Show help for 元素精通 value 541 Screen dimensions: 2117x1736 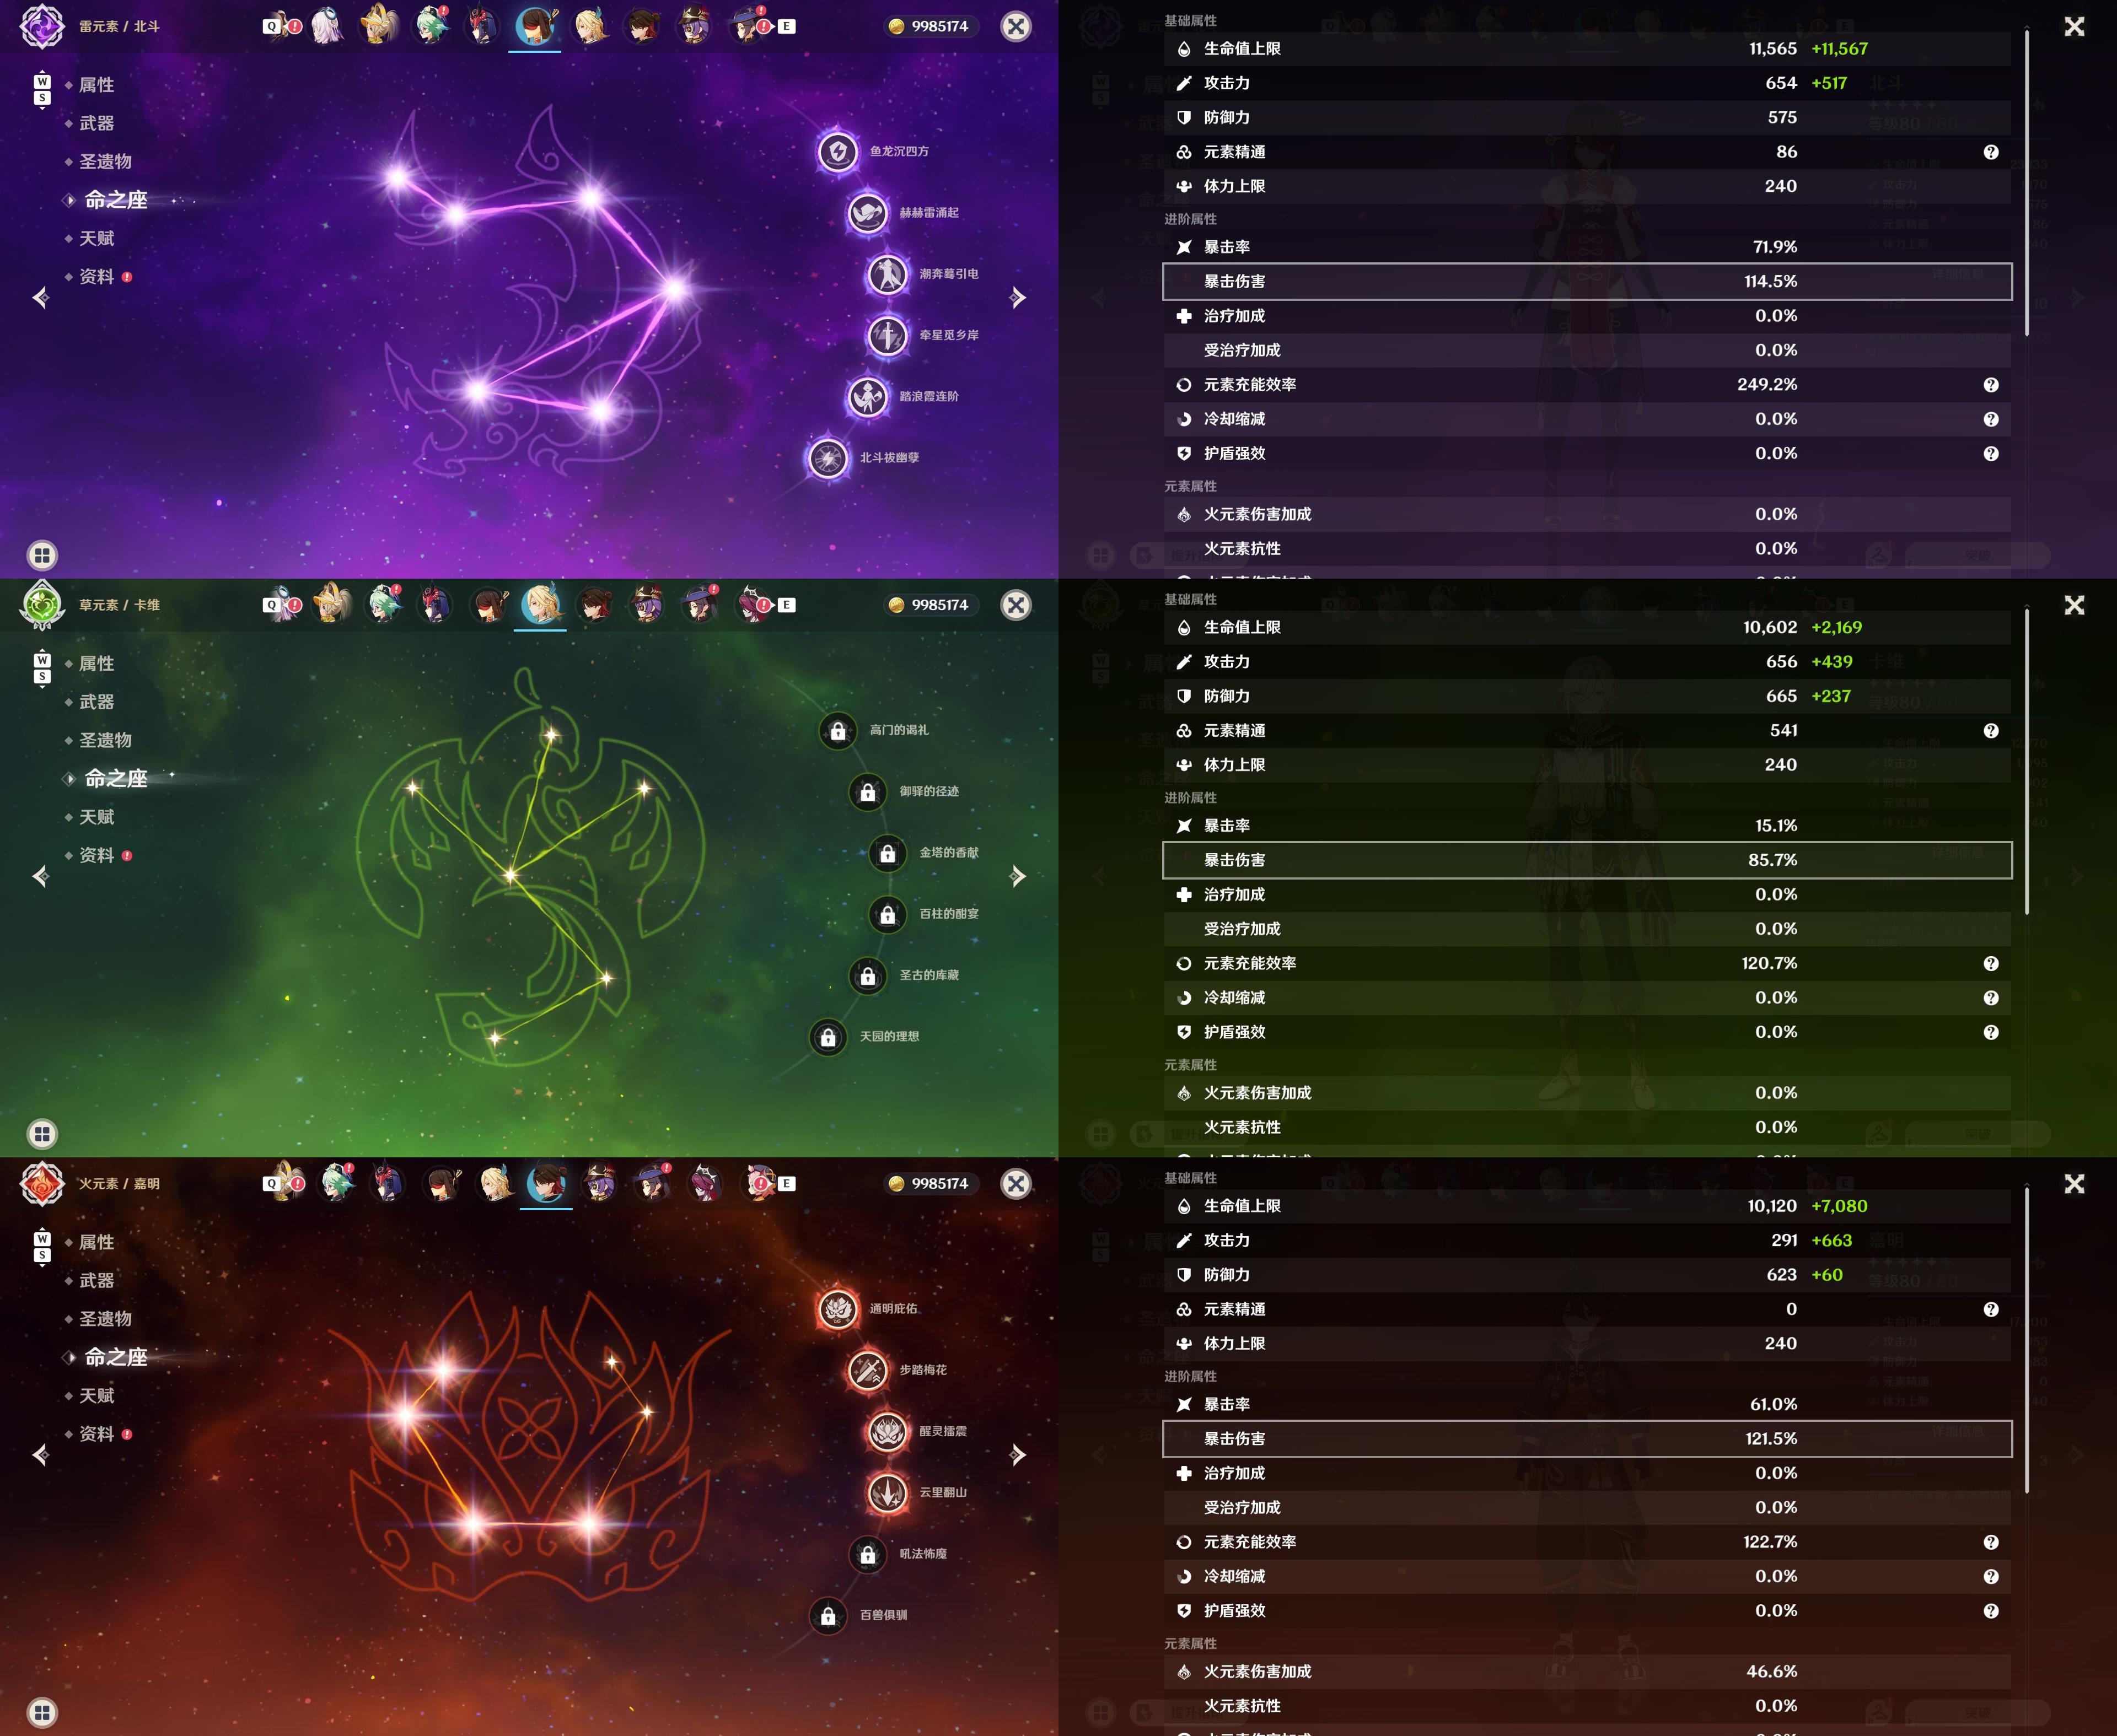pos(1991,731)
